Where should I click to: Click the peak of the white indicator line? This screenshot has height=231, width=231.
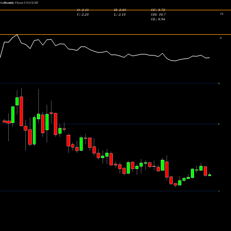[17, 35]
